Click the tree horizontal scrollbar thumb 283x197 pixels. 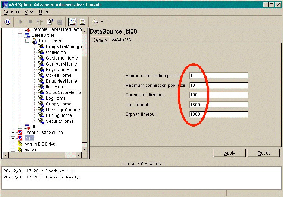coord(37,155)
